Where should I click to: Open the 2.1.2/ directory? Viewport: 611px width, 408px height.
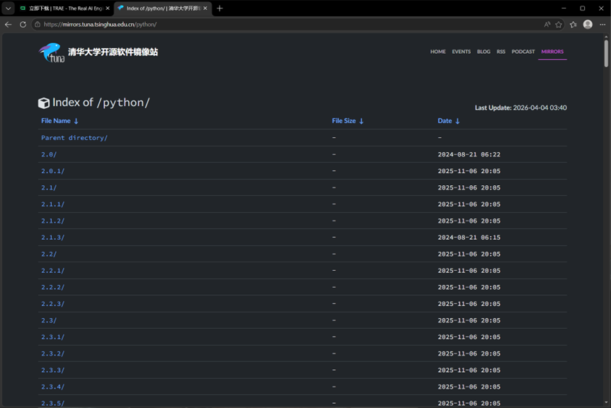click(x=53, y=221)
